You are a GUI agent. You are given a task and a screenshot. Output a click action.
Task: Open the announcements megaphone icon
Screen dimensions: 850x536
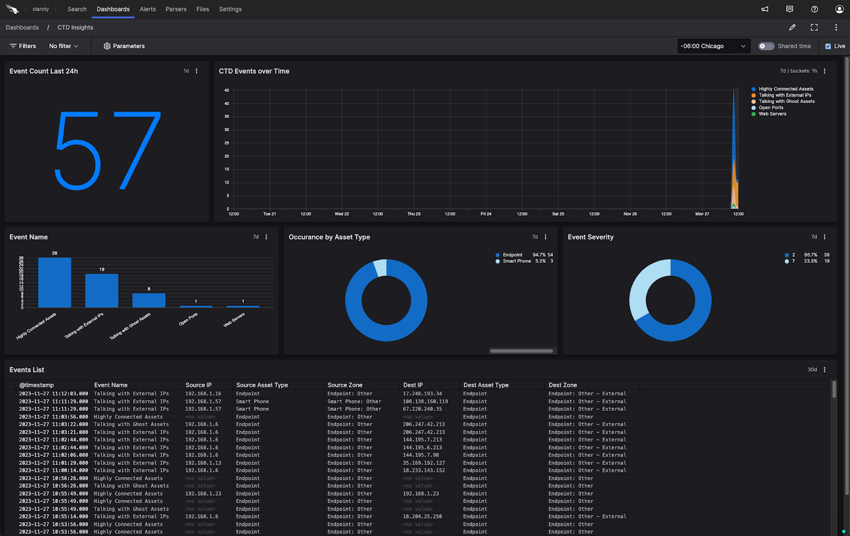(x=764, y=9)
